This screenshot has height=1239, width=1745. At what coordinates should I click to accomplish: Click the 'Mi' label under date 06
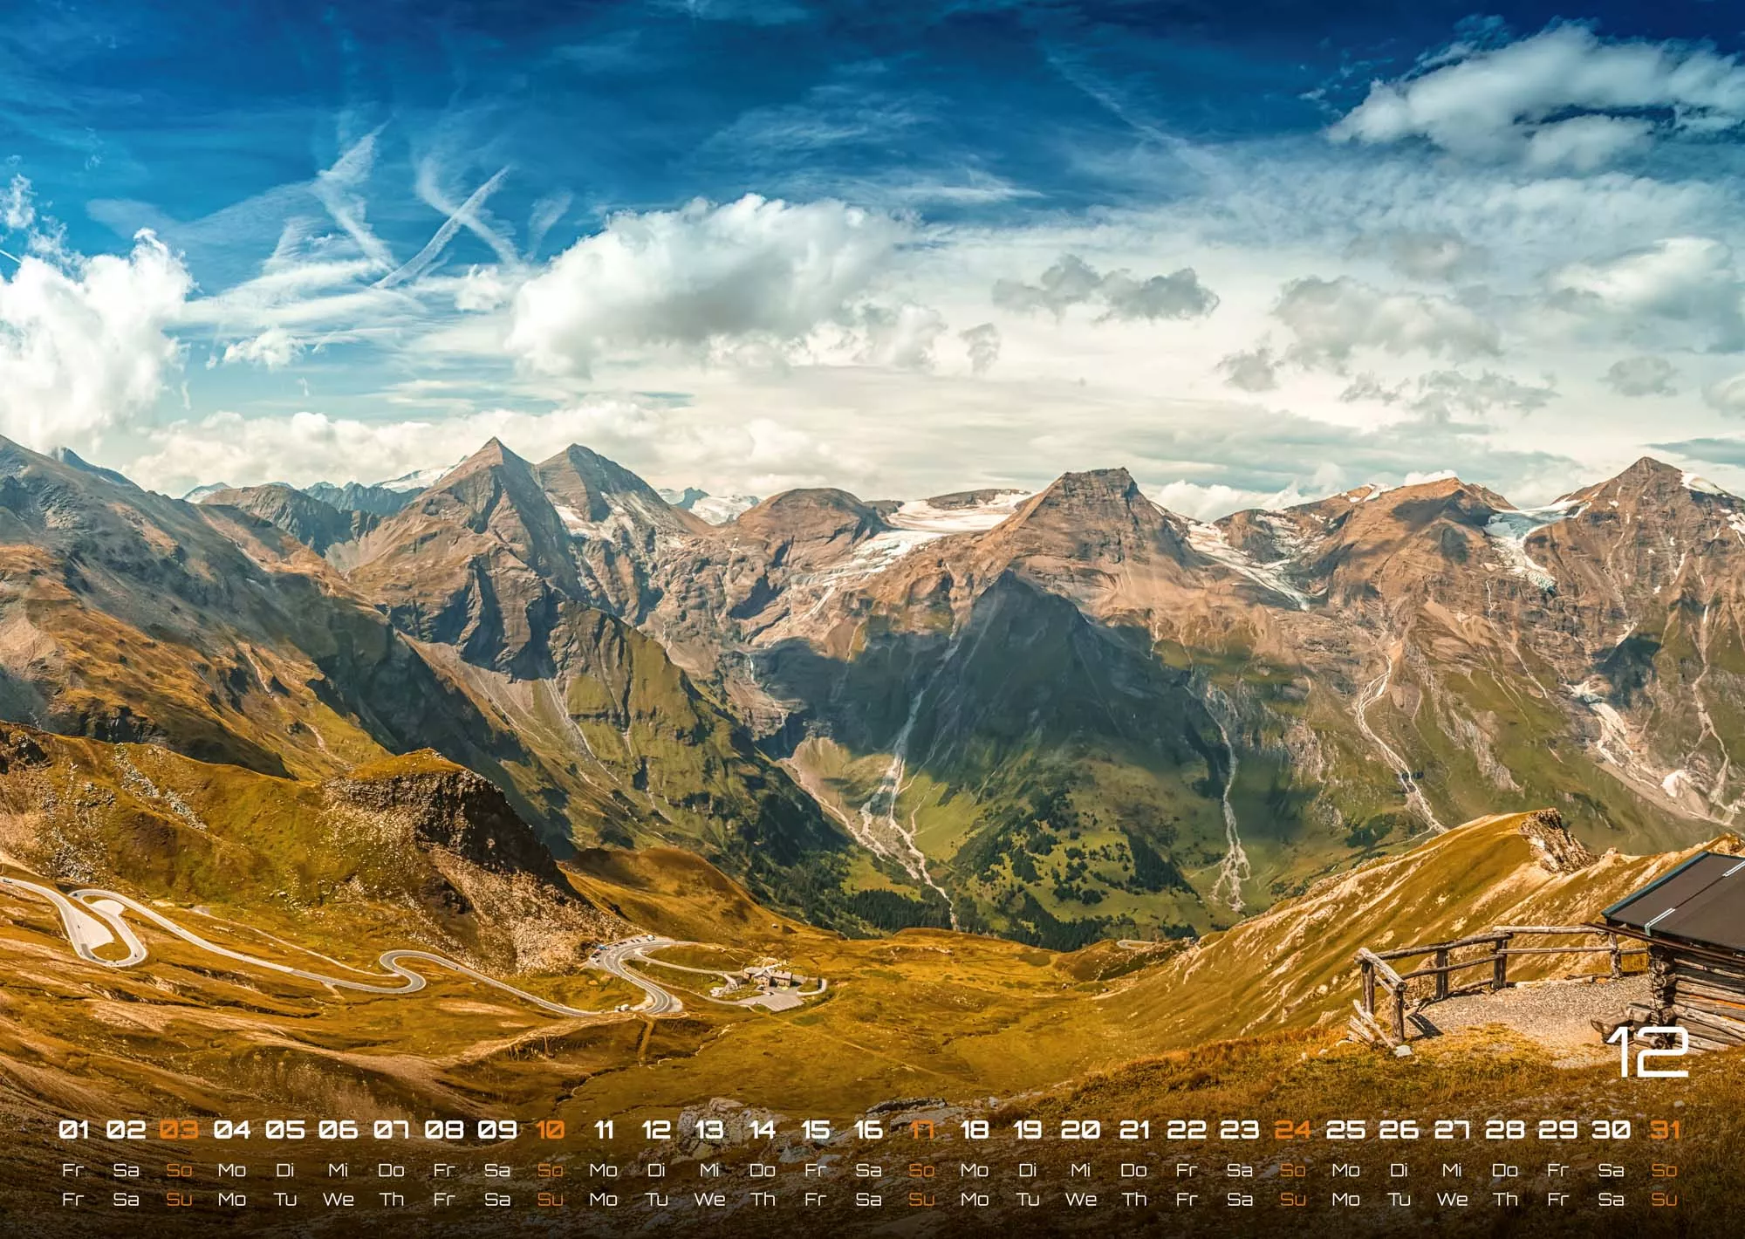[x=339, y=1170]
